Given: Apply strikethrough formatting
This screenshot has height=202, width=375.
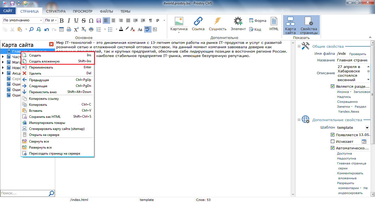Looking at the screenshot, I should [84, 21].
